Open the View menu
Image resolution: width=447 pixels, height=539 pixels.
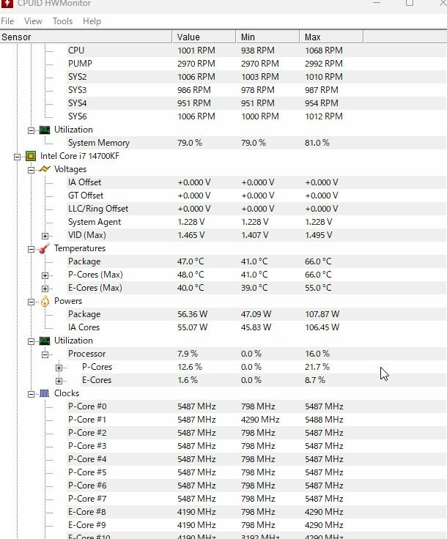[x=33, y=21]
